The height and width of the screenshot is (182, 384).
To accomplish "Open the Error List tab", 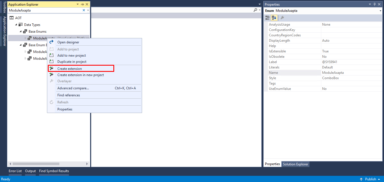I will coord(15,171).
